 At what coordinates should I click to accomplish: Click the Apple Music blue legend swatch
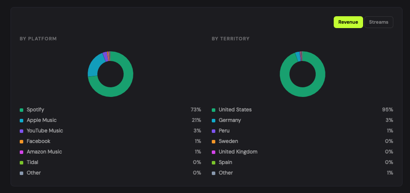pyautogui.click(x=21, y=120)
